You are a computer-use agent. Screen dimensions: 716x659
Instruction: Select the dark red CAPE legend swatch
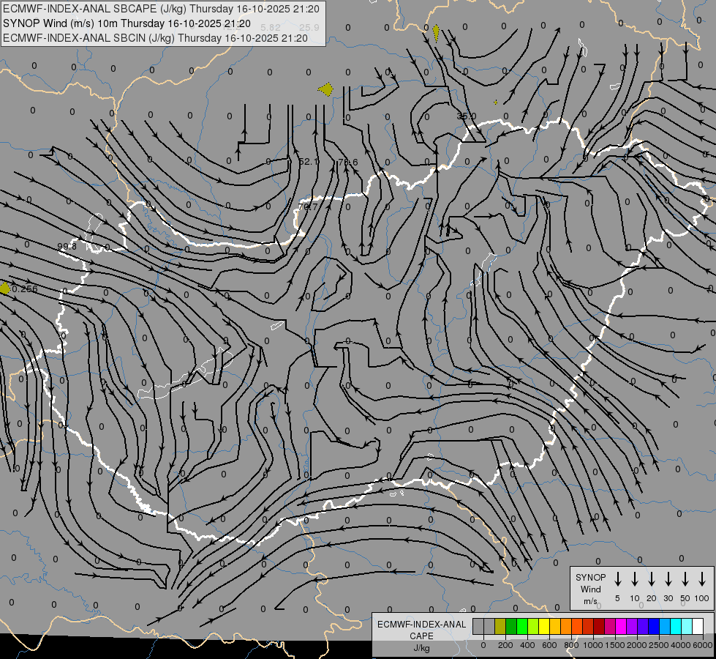[599, 626]
